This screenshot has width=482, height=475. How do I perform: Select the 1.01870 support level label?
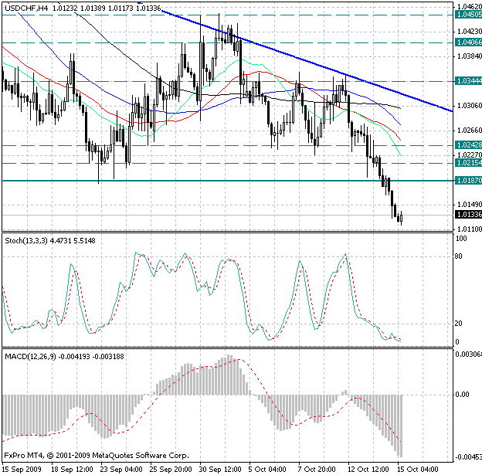[467, 180]
